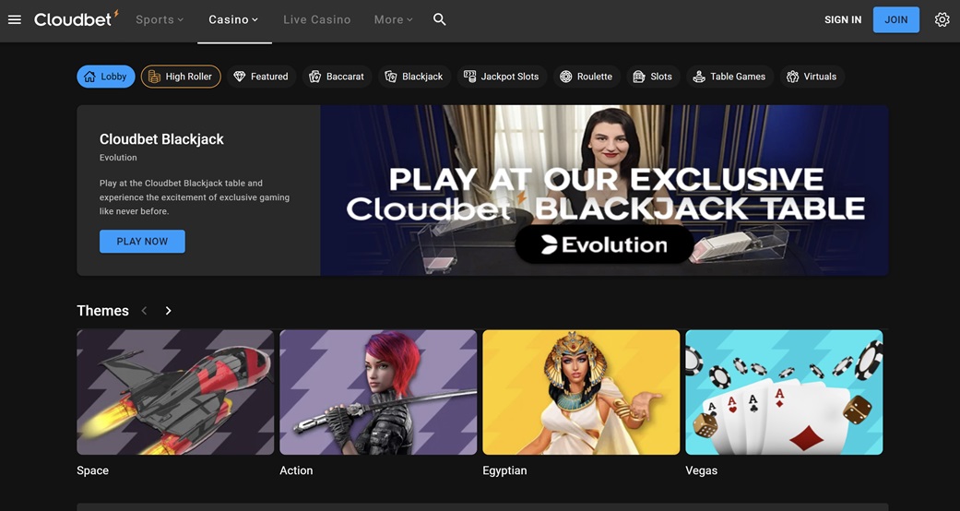The width and height of the screenshot is (960, 511).
Task: Open the Egyptian theme thumbnail
Action: click(581, 392)
